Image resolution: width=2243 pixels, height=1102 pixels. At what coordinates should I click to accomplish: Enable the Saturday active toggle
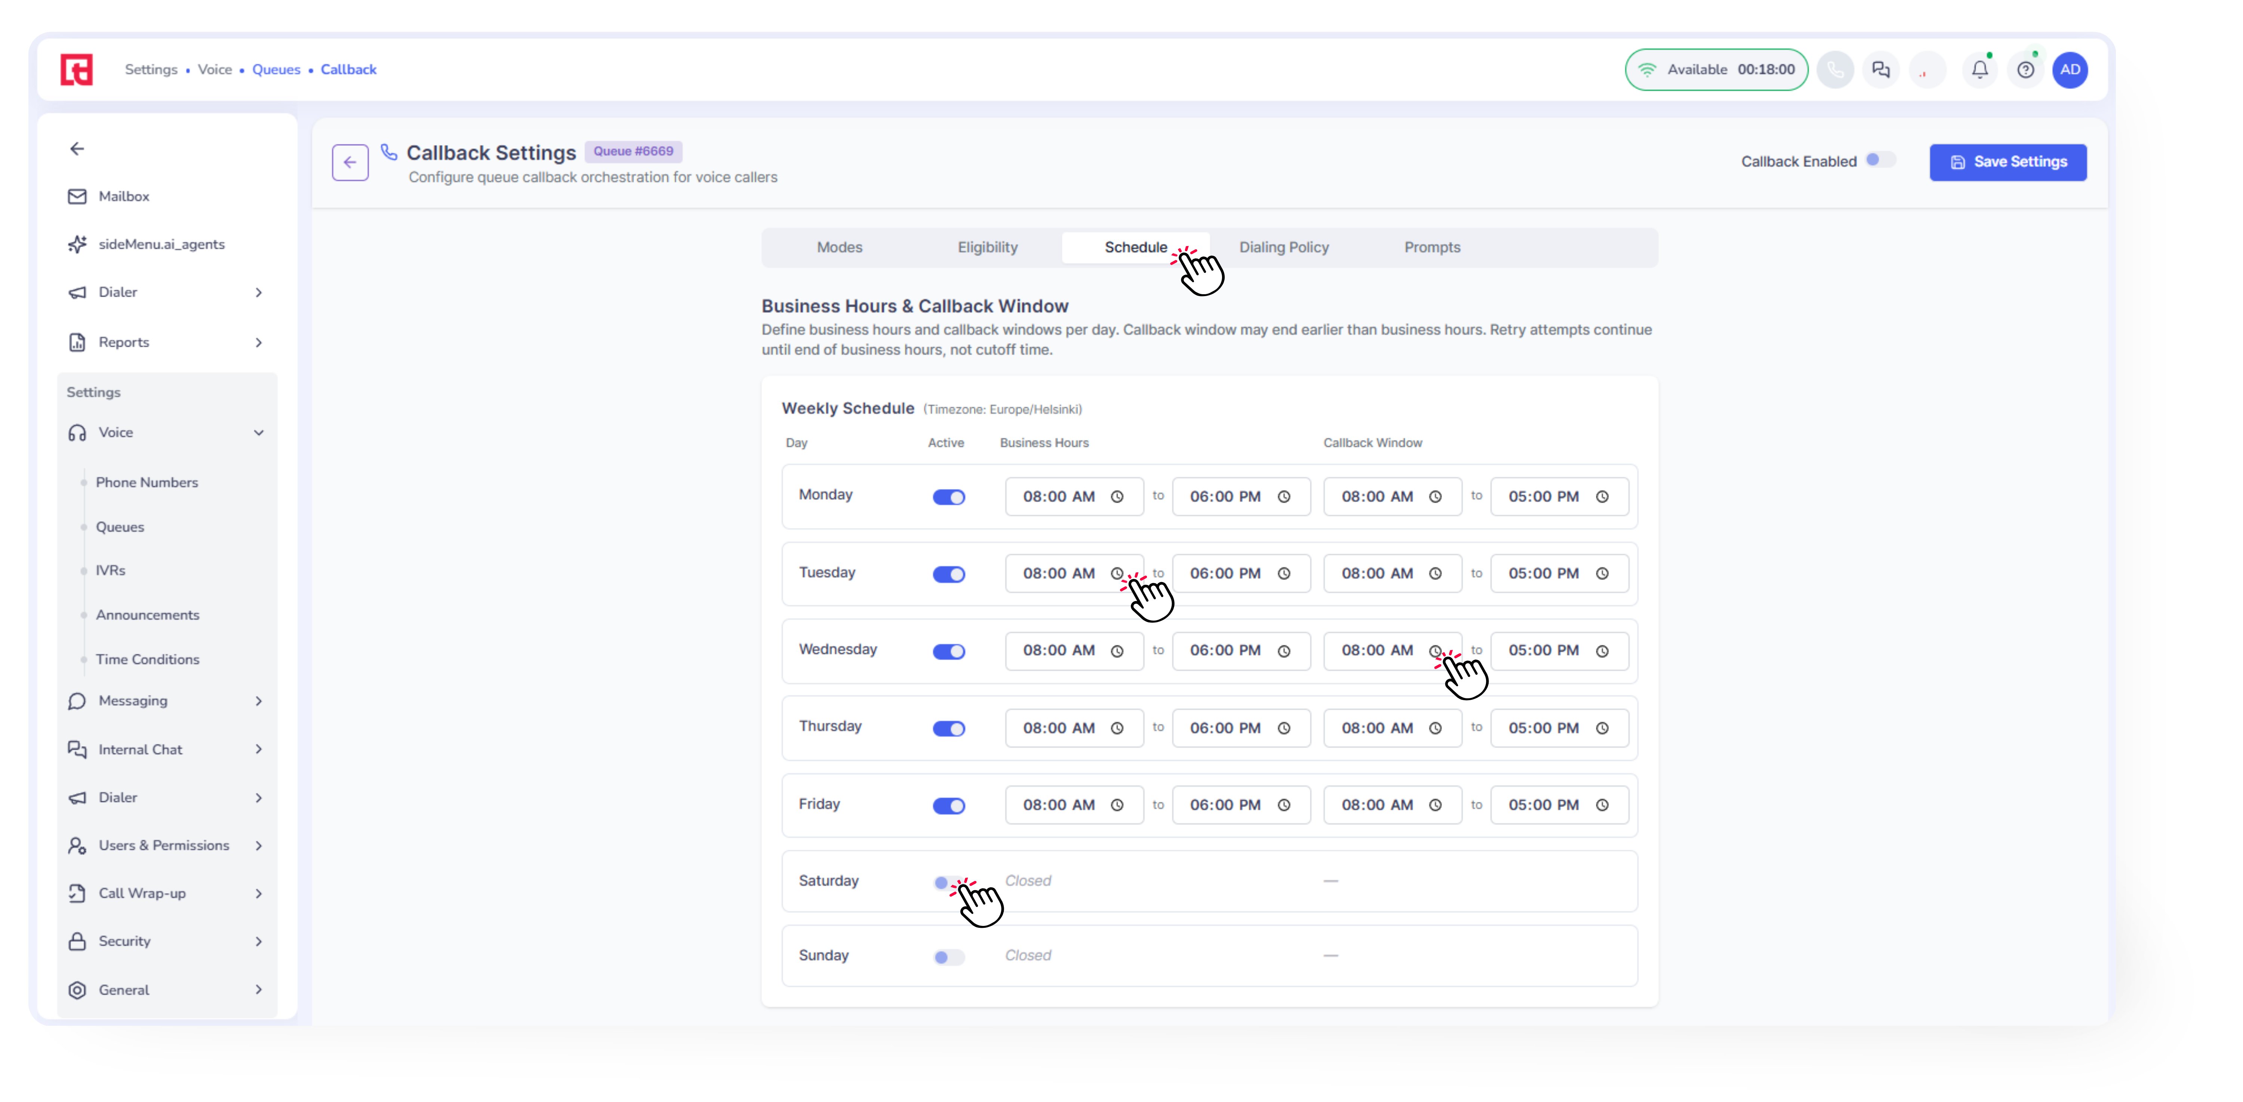(948, 883)
